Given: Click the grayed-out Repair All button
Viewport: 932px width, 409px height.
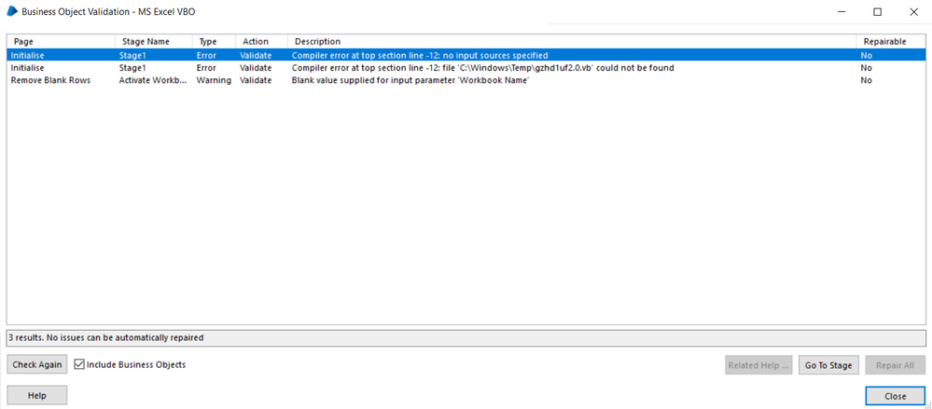Looking at the screenshot, I should pos(896,365).
